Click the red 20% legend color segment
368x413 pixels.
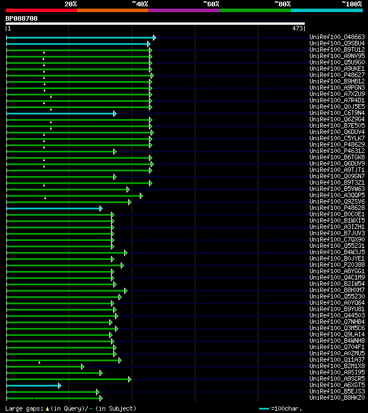(41, 10)
